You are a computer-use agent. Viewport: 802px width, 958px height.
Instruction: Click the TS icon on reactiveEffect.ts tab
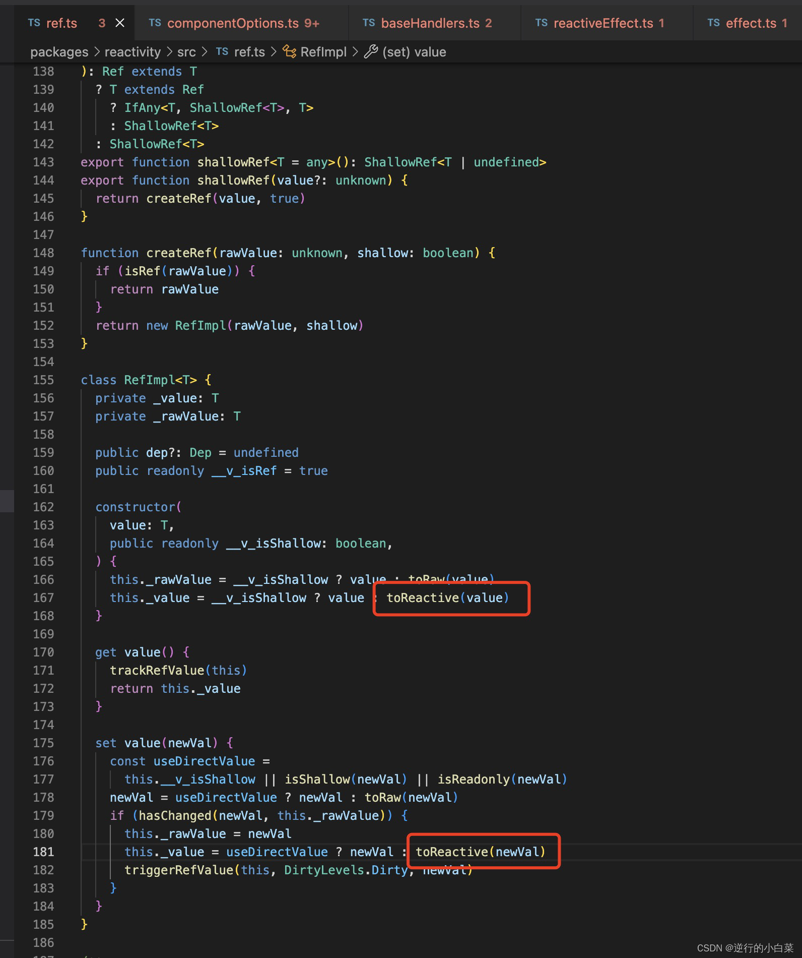[x=542, y=23]
